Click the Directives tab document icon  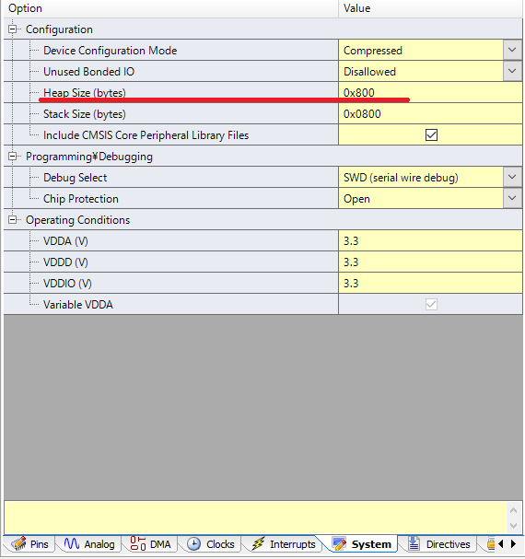click(x=414, y=544)
